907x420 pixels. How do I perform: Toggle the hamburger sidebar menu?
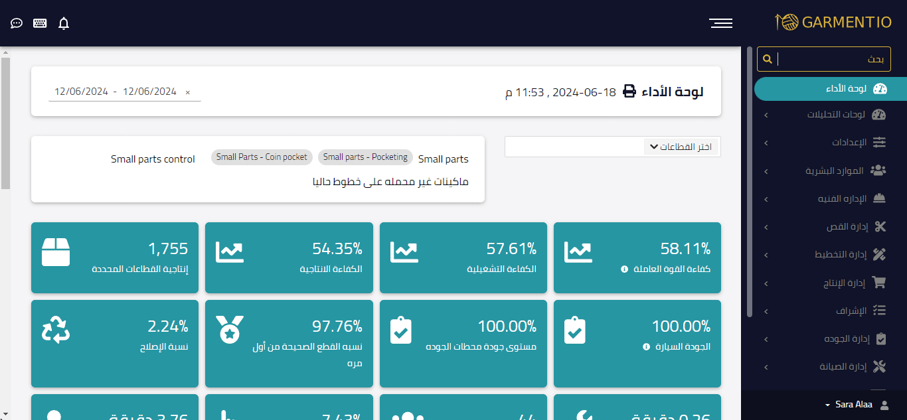(720, 23)
